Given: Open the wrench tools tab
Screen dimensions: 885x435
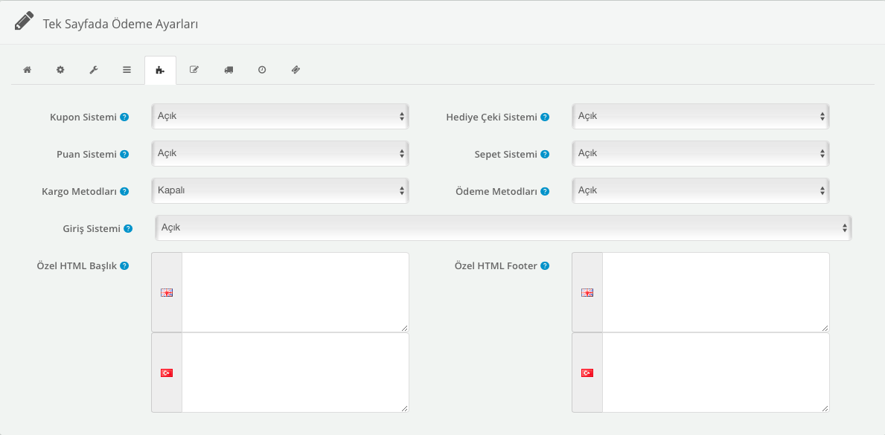Looking at the screenshot, I should [x=94, y=70].
